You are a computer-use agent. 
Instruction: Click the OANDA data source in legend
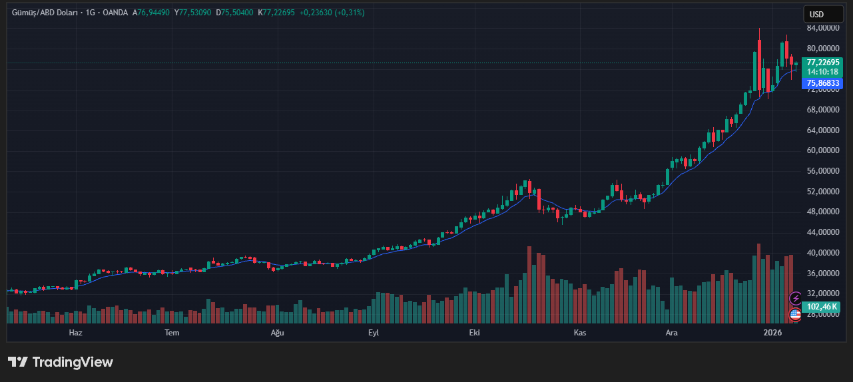pyautogui.click(x=115, y=13)
